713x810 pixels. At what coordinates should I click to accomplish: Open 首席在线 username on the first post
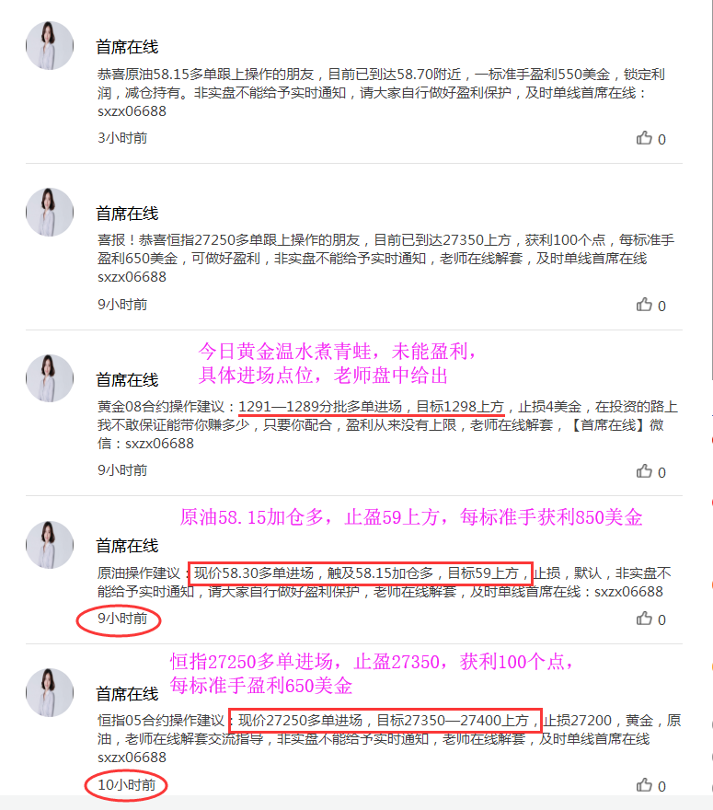127,47
